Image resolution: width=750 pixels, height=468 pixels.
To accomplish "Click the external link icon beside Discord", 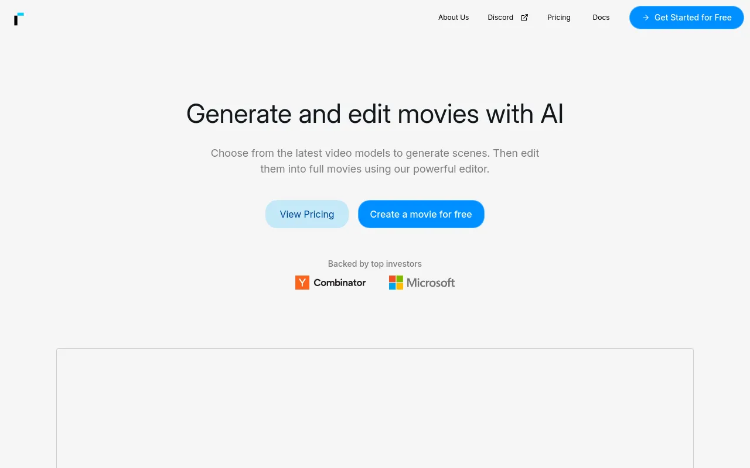I will click(x=524, y=18).
